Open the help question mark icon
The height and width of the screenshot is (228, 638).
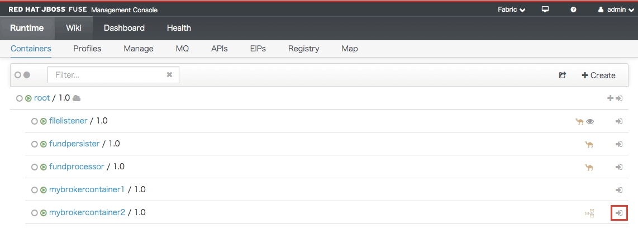(x=573, y=9)
